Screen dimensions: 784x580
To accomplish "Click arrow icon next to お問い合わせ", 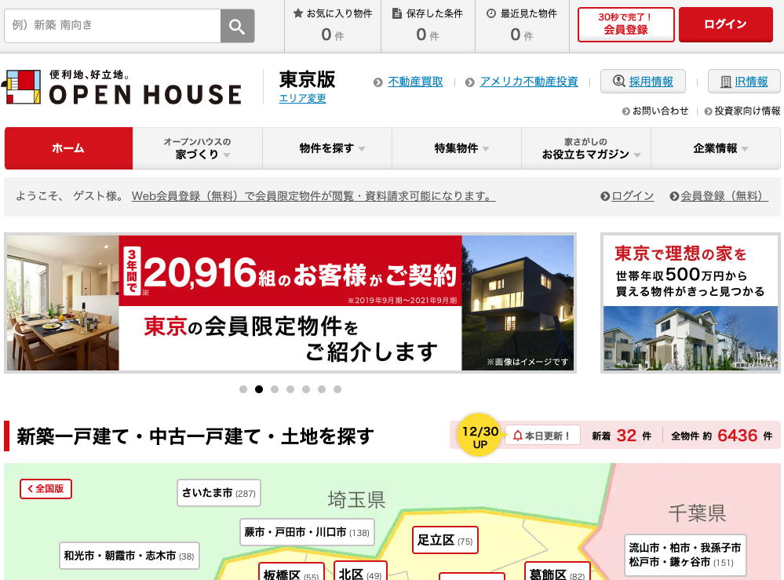I will click(626, 111).
